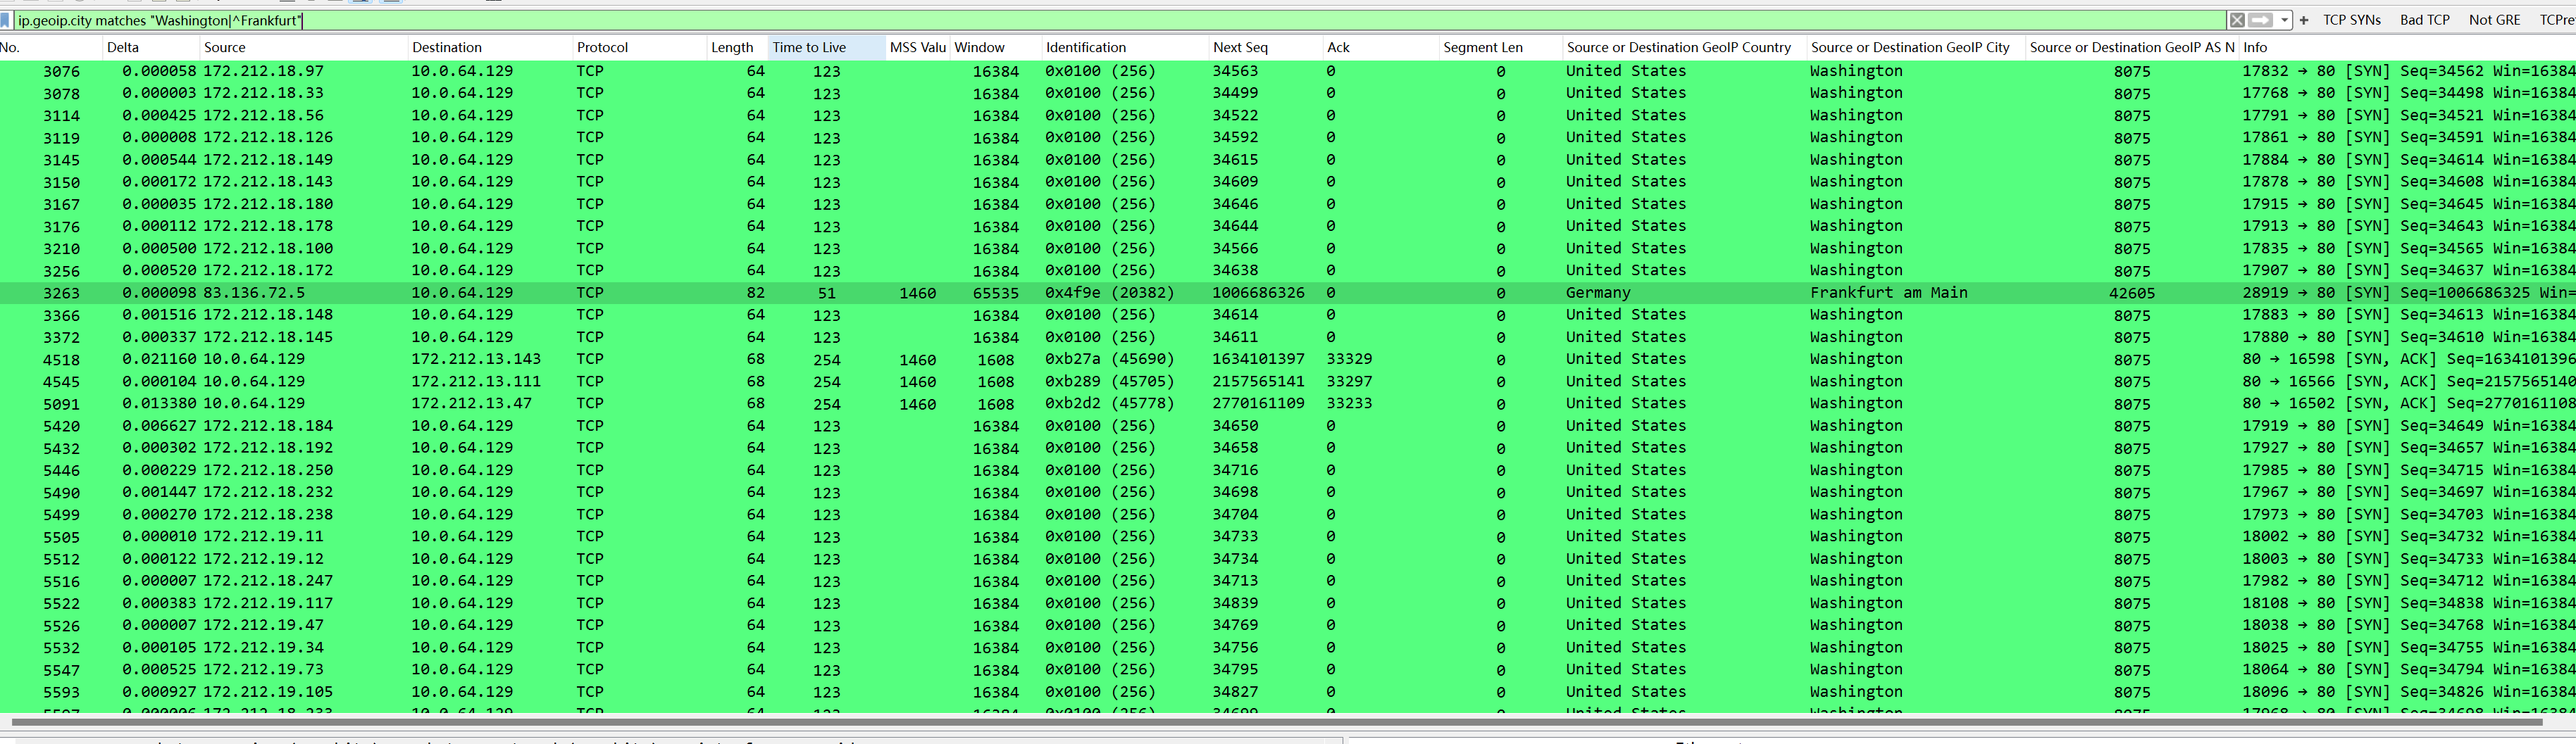Clear the display filter with X icon
Image resolution: width=2576 pixels, height=744 pixels.
[2237, 20]
